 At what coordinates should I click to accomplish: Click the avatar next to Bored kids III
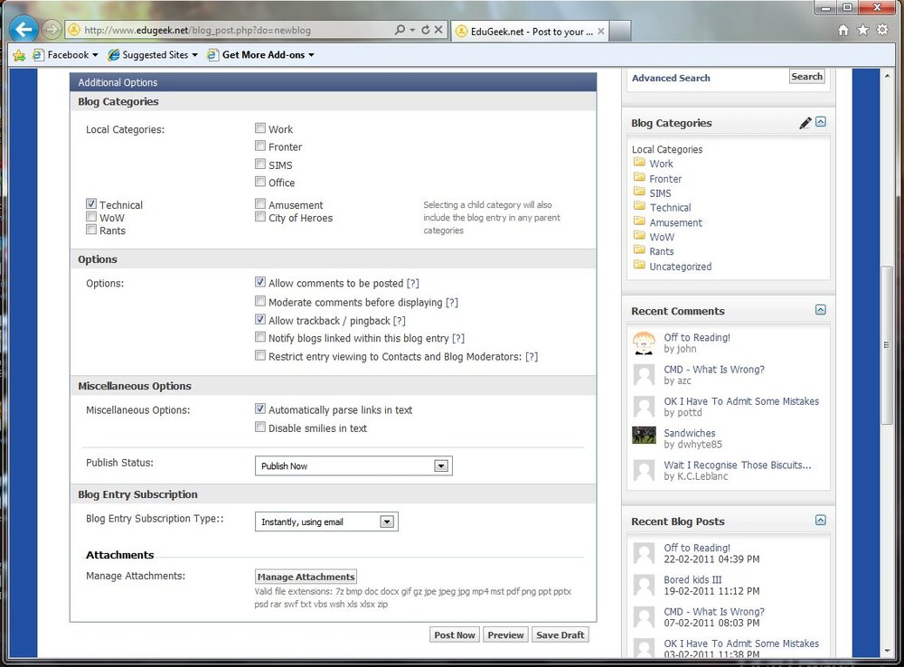point(644,585)
